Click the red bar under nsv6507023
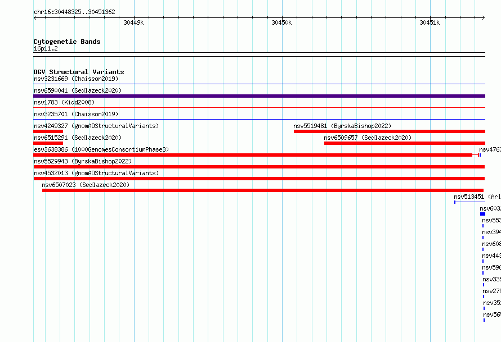This screenshot has width=501, height=342. tap(263, 190)
